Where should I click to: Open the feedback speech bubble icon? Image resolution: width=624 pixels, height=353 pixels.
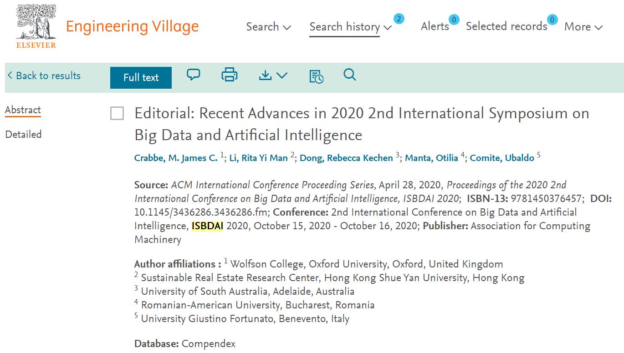(194, 75)
